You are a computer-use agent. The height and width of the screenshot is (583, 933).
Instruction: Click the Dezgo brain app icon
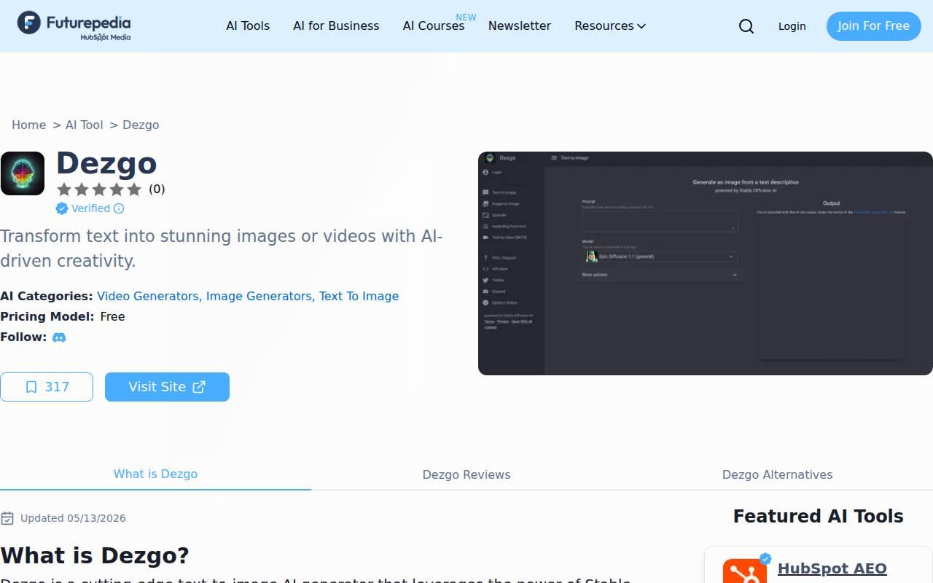(23, 173)
